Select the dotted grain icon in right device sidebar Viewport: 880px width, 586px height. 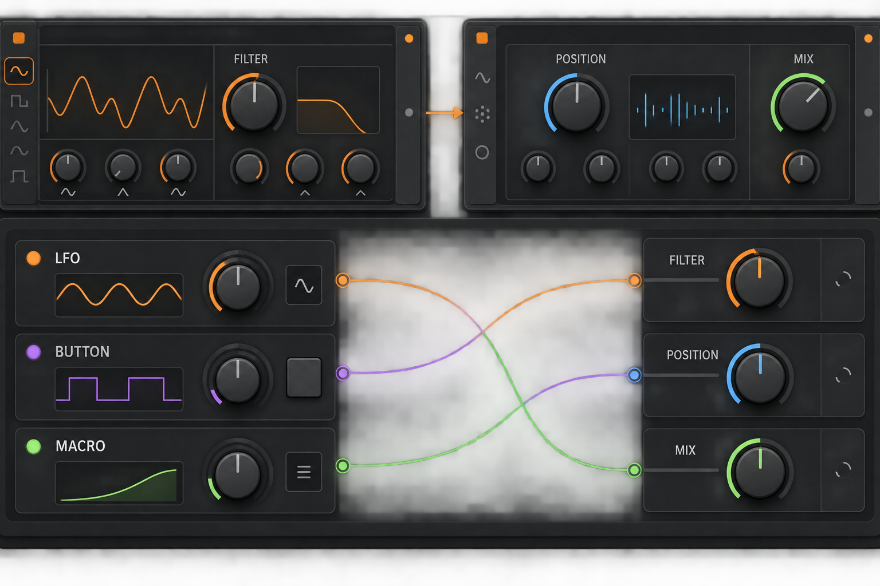tap(482, 114)
